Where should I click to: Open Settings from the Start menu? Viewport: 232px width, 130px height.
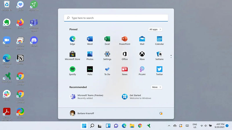click(107, 55)
